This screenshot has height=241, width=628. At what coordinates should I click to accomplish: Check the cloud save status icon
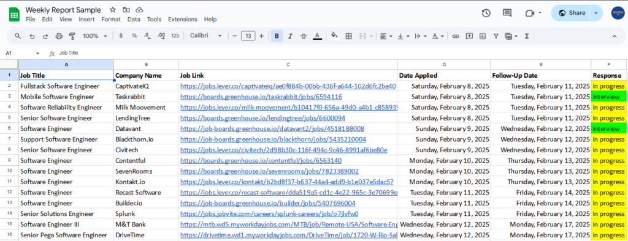click(x=139, y=10)
